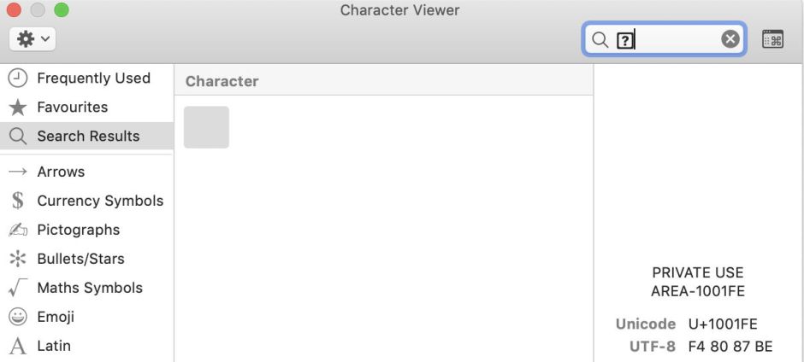Click the Character column header

point(222,81)
